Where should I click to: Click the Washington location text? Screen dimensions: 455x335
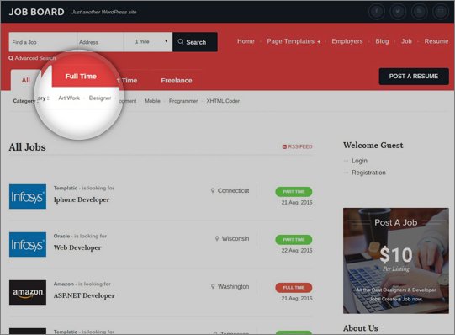click(233, 286)
